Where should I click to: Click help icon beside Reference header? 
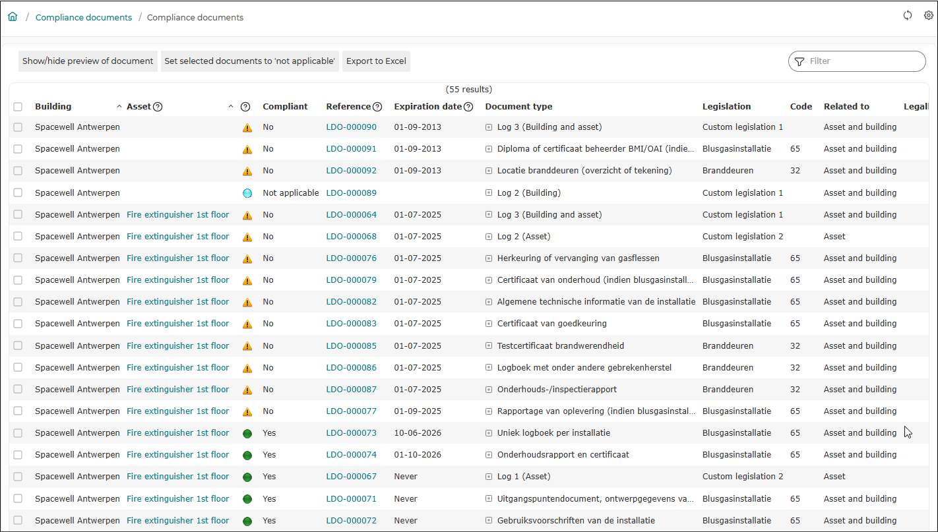point(377,107)
